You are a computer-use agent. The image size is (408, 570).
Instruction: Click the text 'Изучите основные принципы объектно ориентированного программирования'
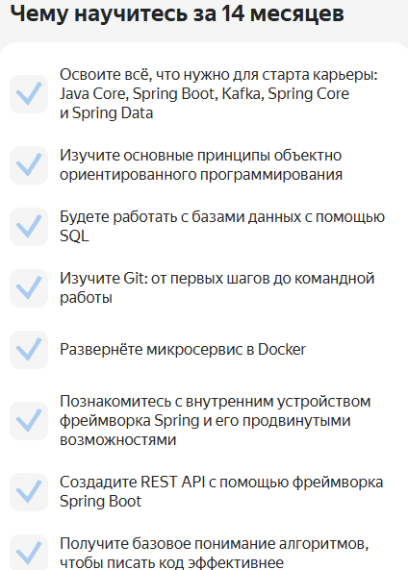pyautogui.click(x=201, y=165)
